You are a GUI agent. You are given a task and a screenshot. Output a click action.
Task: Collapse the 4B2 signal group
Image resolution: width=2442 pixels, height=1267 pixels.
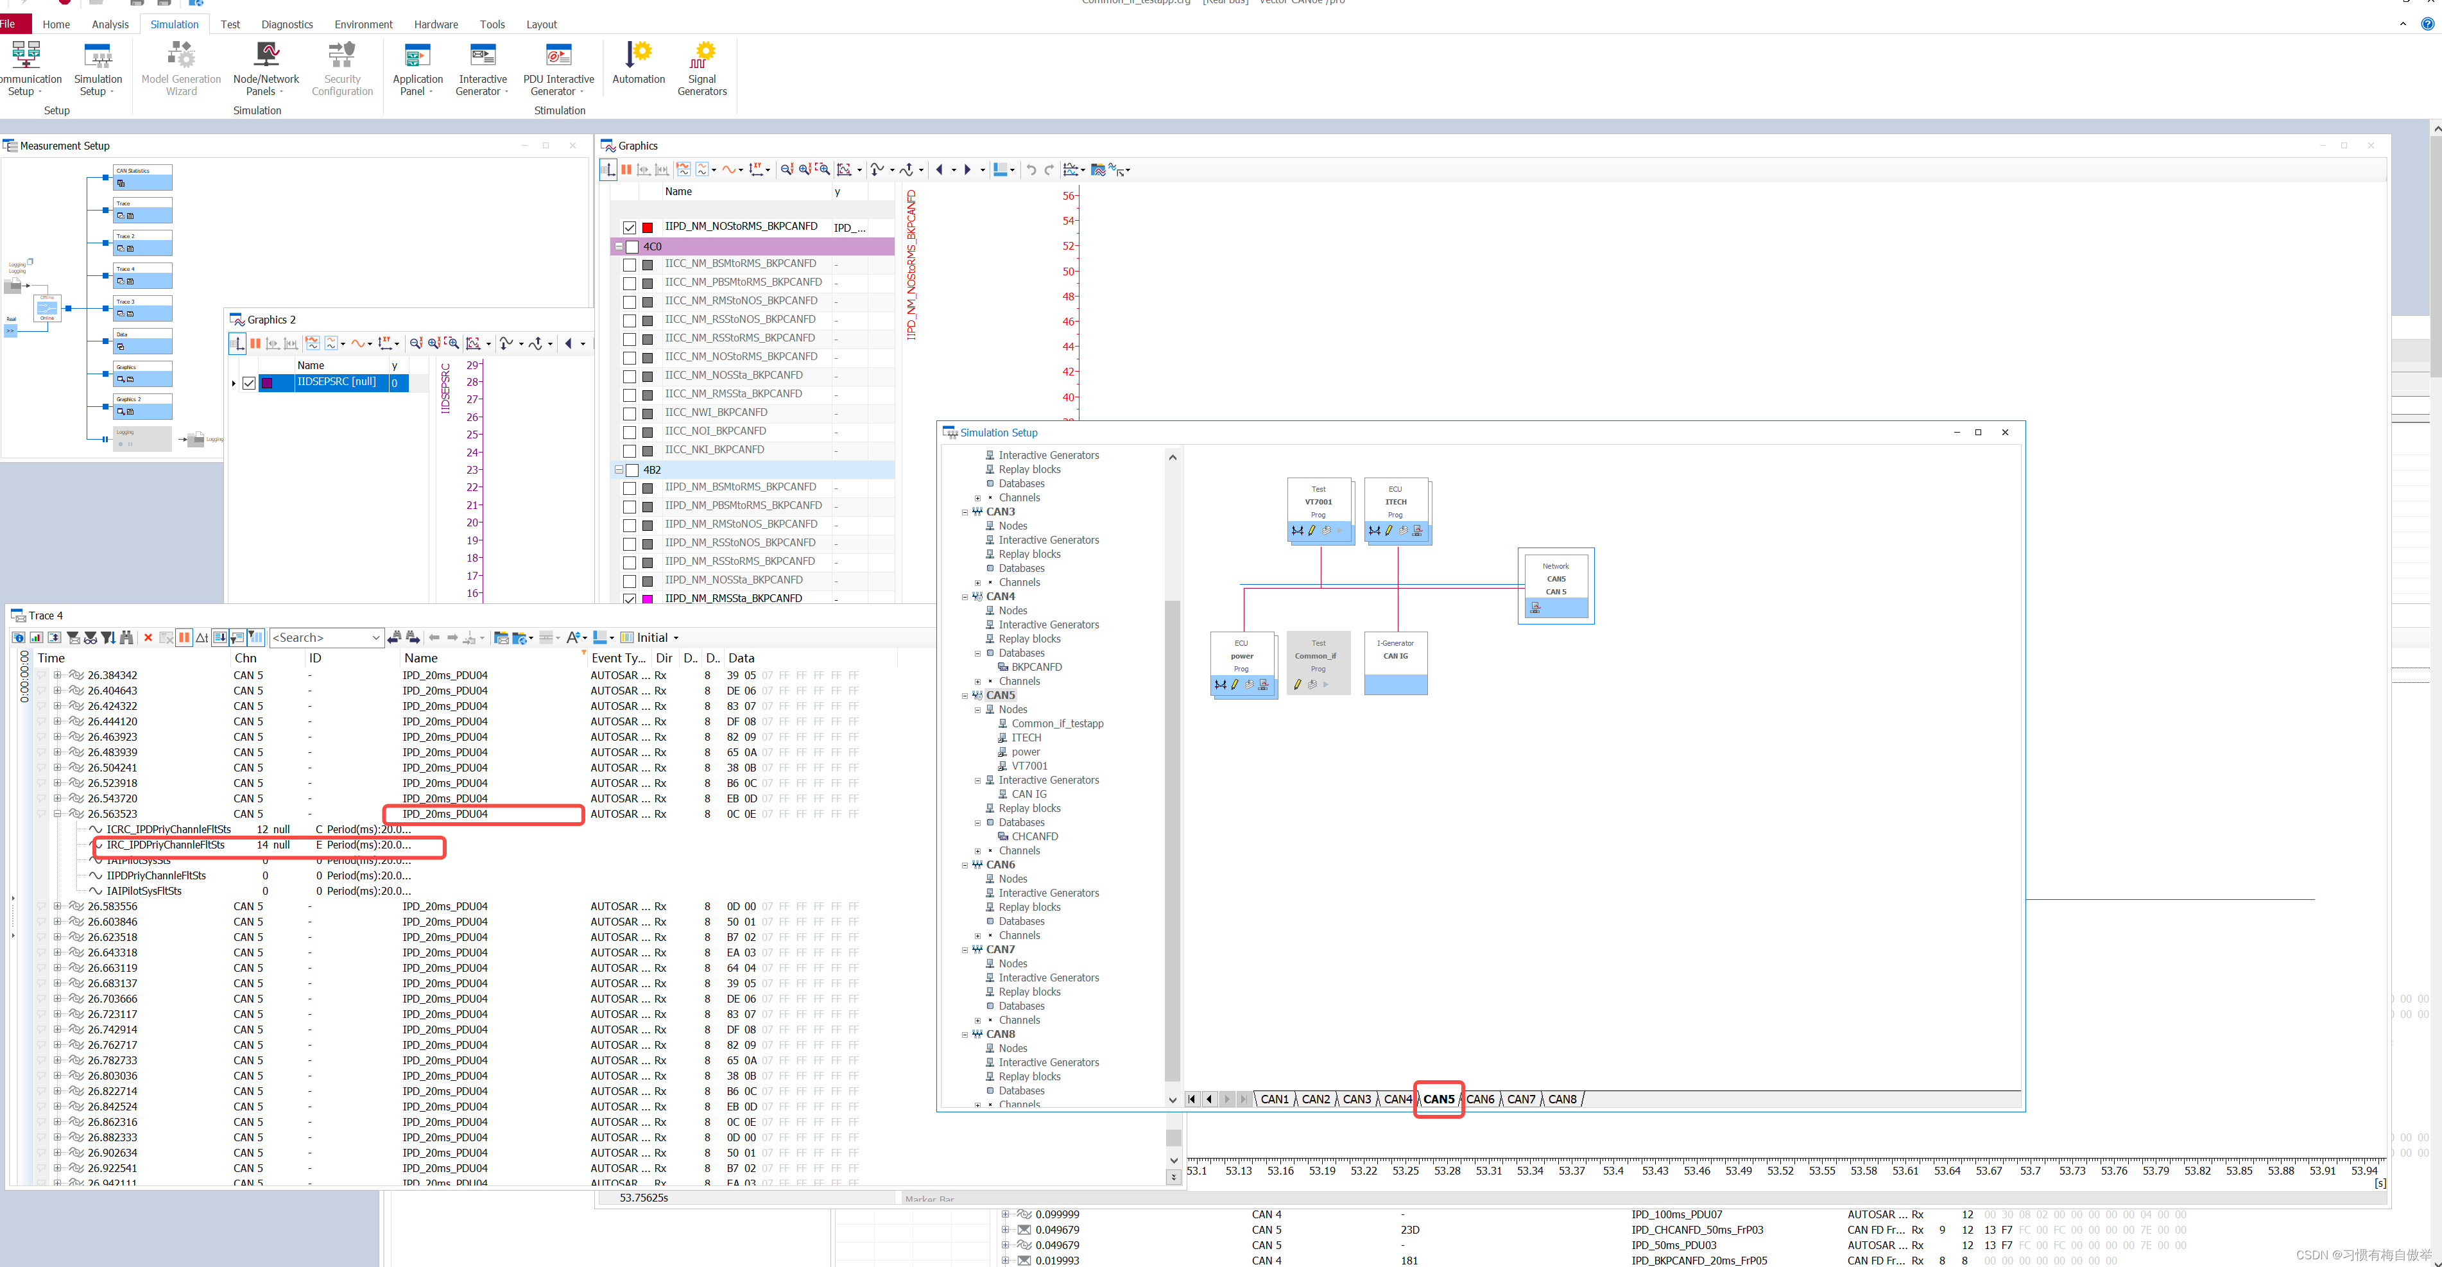619,470
